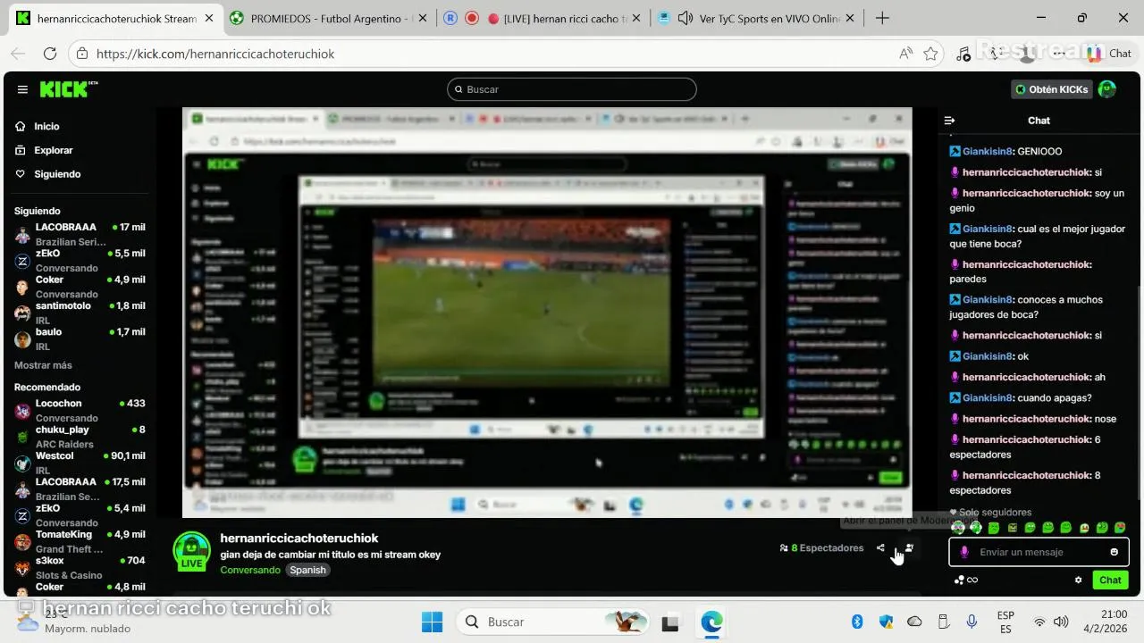Click the Buscar search box on Kick
Viewport: 1144px width, 643px height.
[572, 89]
